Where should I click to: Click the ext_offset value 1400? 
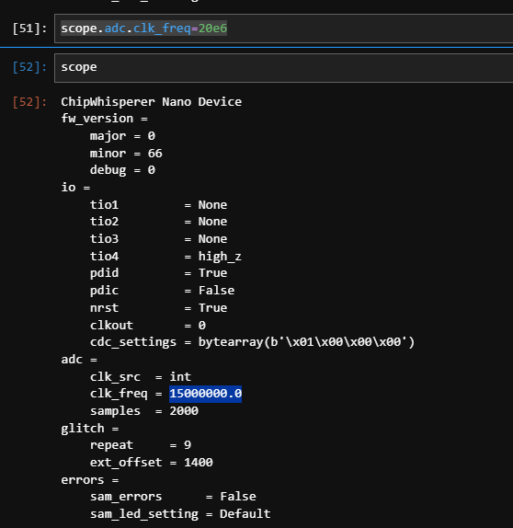click(199, 463)
